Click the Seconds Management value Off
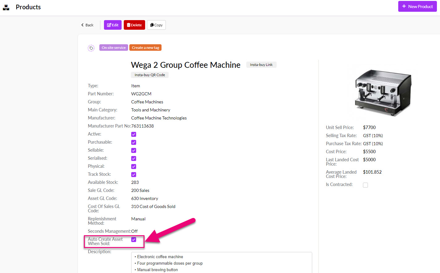Viewport: 440px width, 273px height. coord(135,231)
